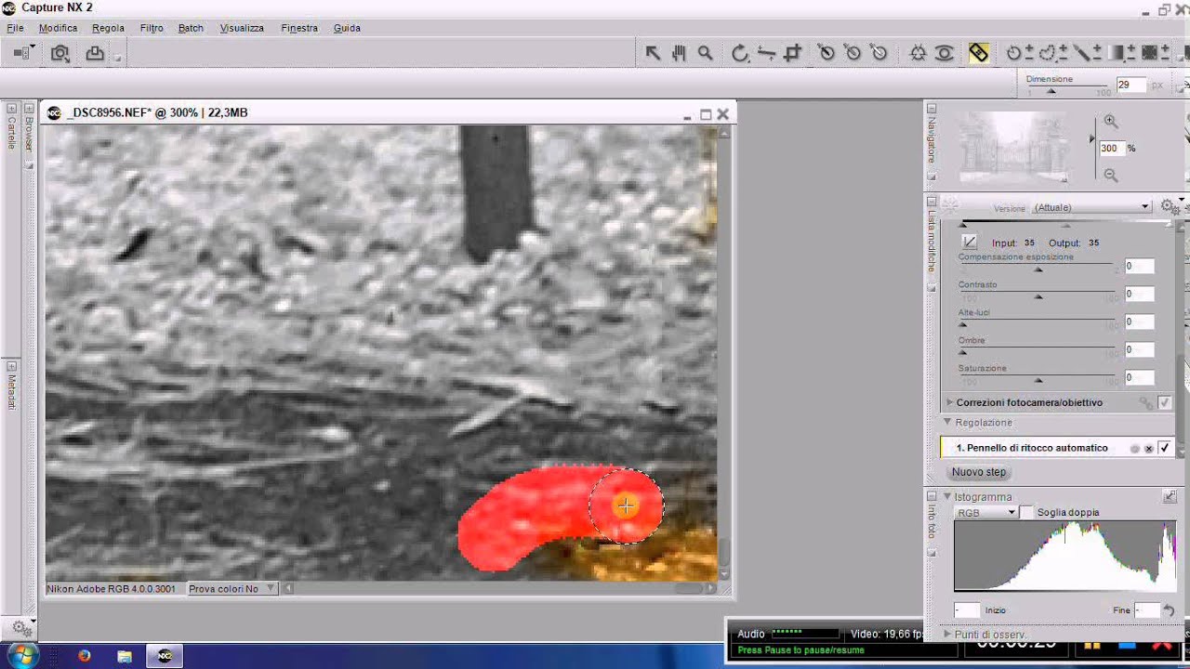This screenshot has height=669, width=1190.
Task: Select the straighten tool
Action: click(766, 53)
